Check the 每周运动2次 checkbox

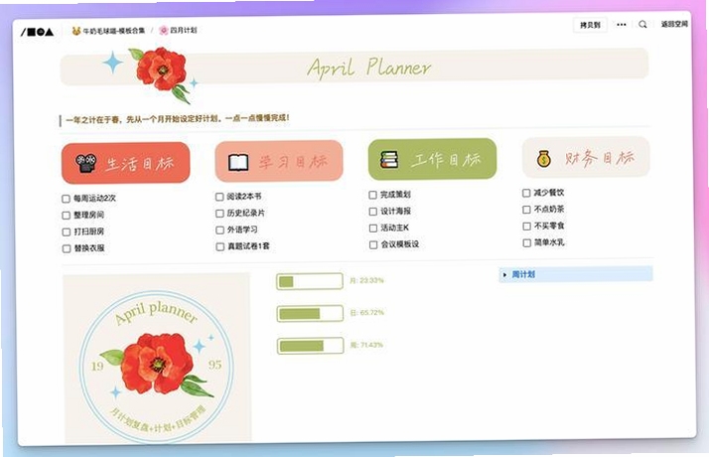(x=66, y=199)
